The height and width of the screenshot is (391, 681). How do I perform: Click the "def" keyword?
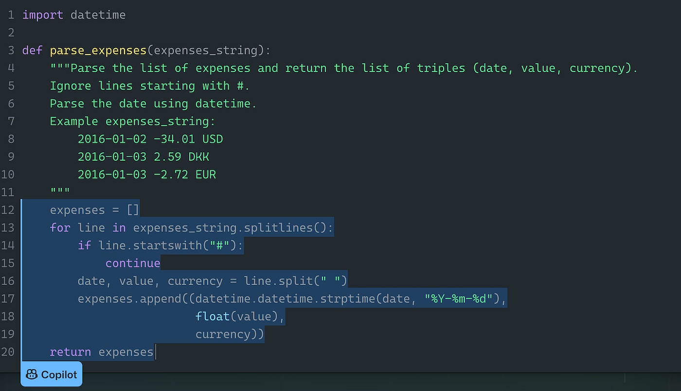click(x=32, y=51)
